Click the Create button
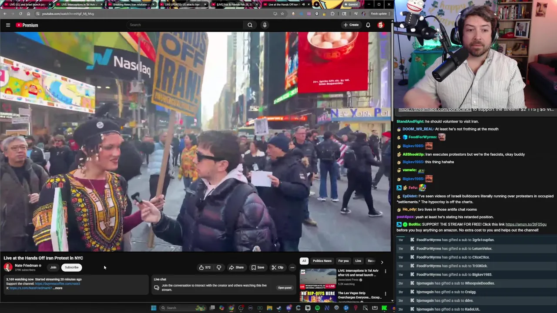 [x=351, y=25]
